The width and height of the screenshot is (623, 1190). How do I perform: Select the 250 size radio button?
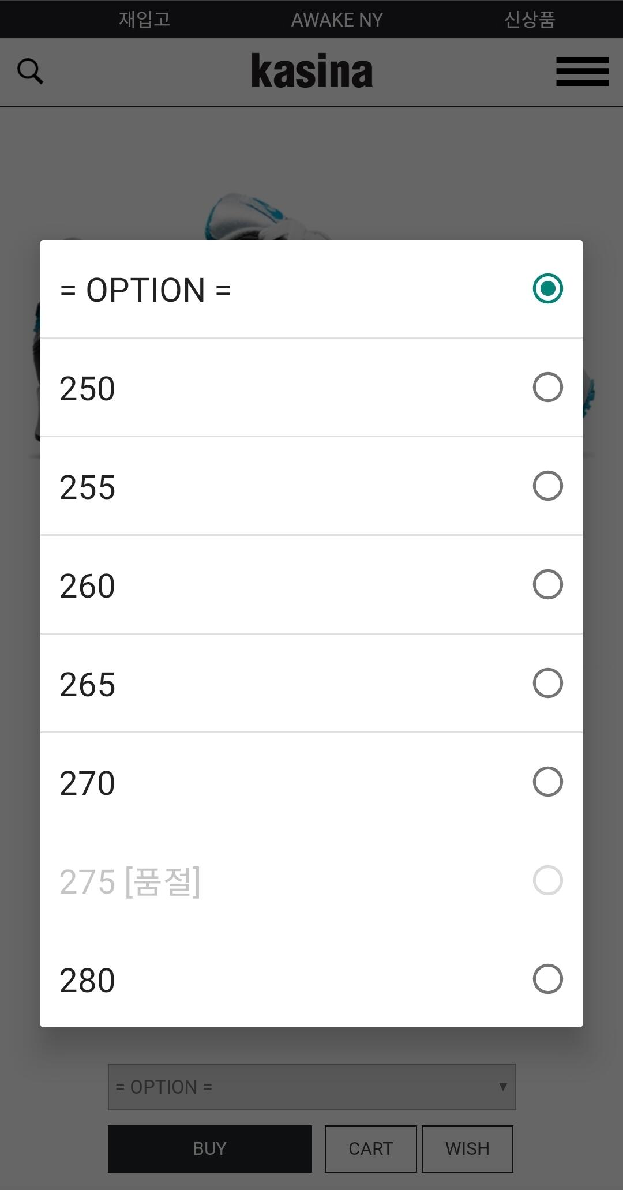point(547,387)
